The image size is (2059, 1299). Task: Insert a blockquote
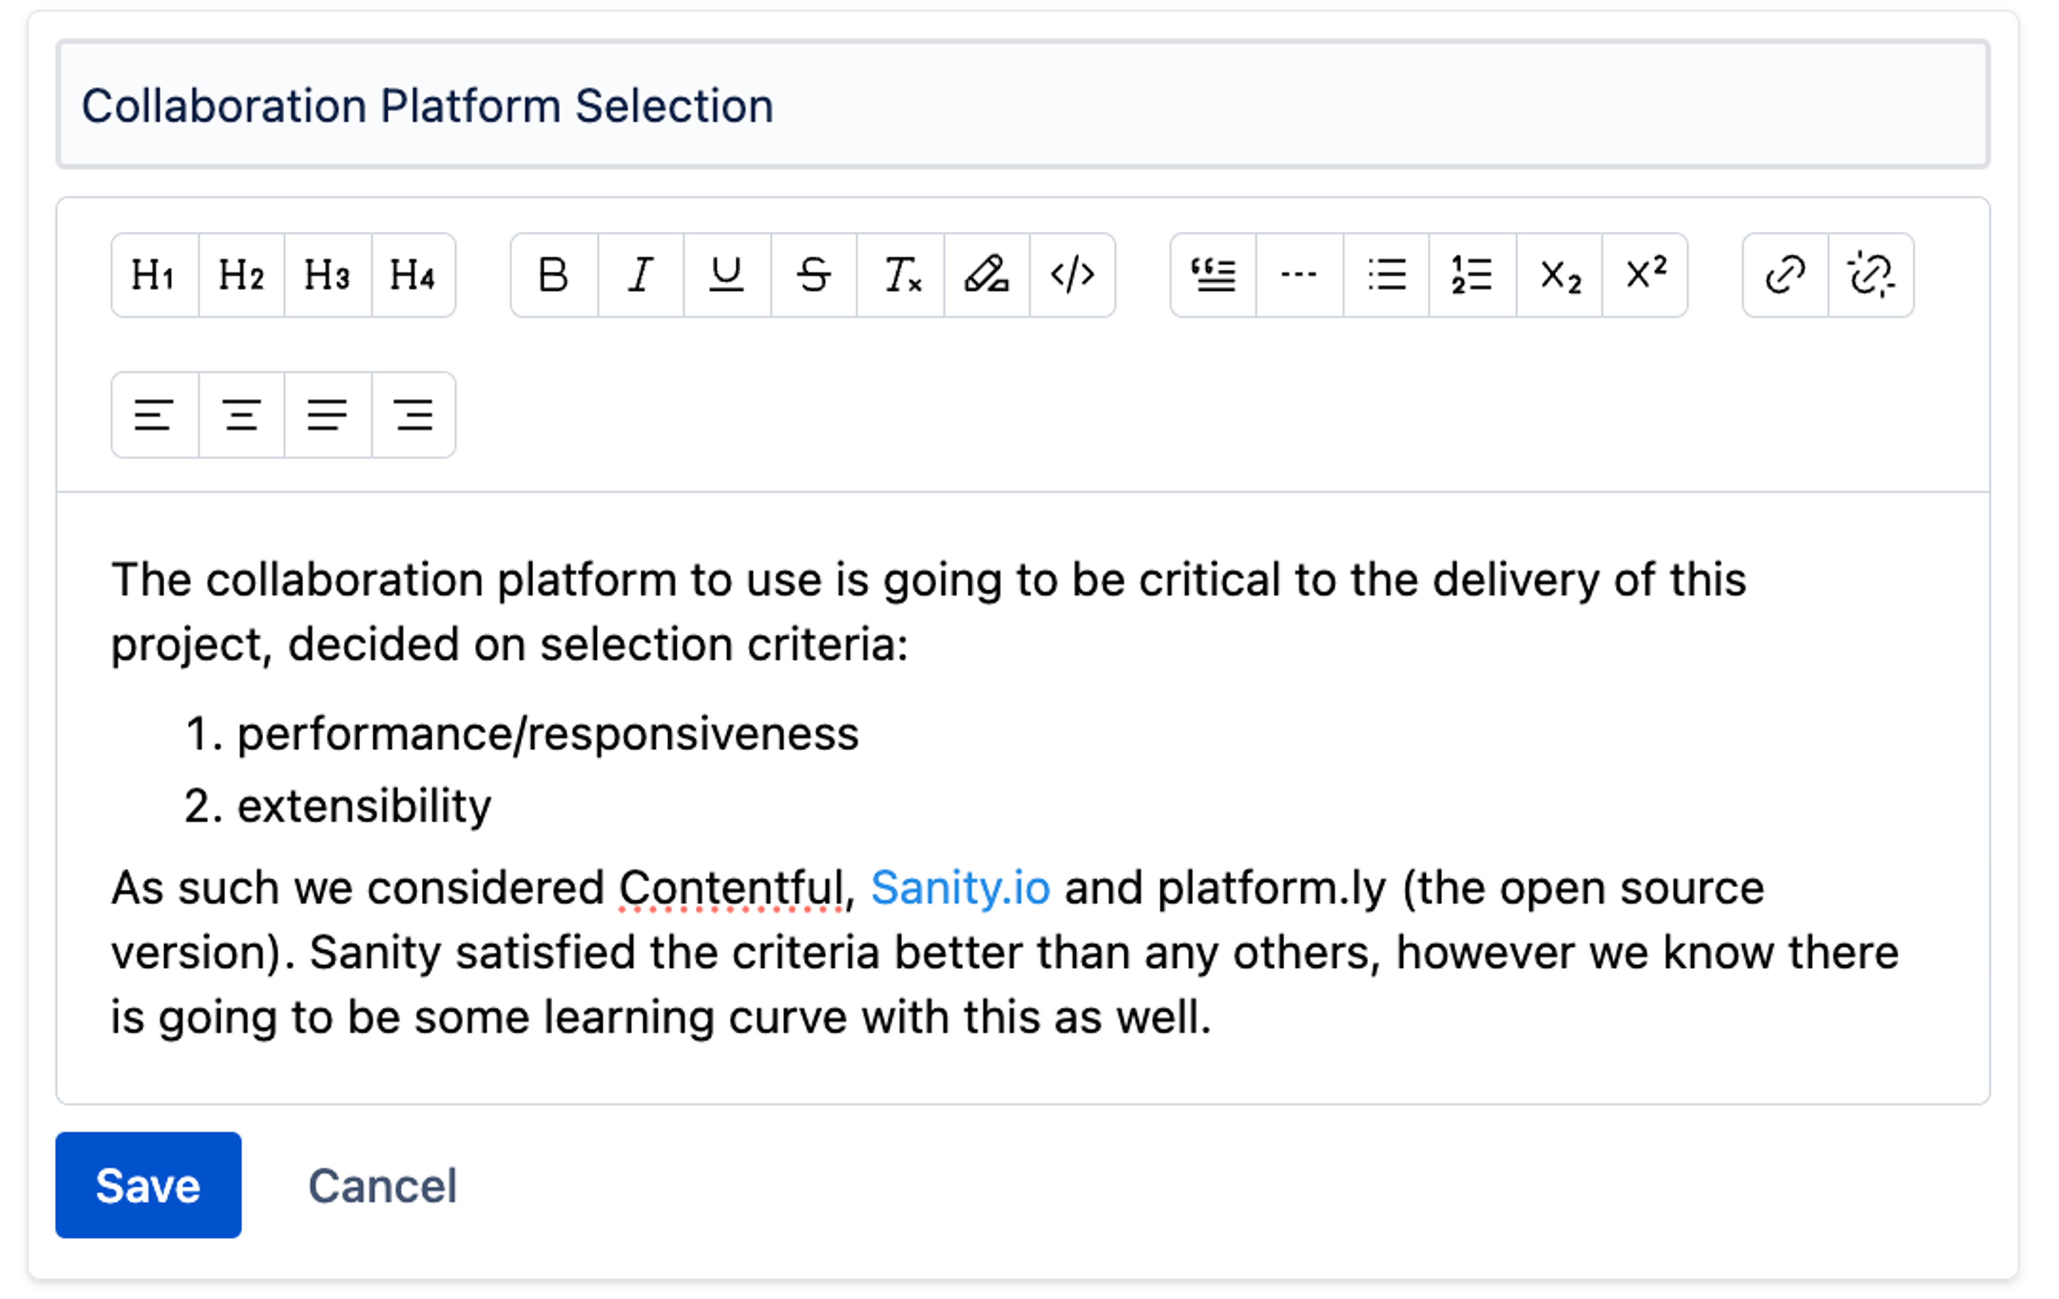[x=1213, y=275]
